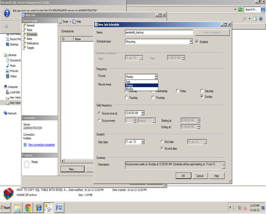This screenshot has width=267, height=214.
Task: Click OK in New Job Schedule
Action: coord(183,176)
